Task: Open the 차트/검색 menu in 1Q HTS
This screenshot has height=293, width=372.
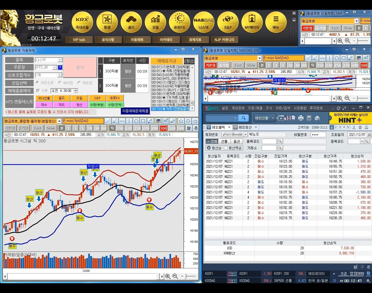Action: (283, 108)
